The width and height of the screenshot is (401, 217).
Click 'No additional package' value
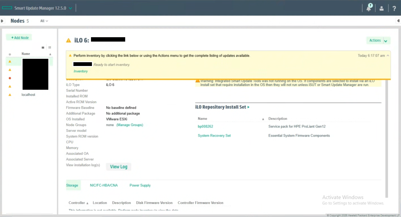(x=123, y=114)
